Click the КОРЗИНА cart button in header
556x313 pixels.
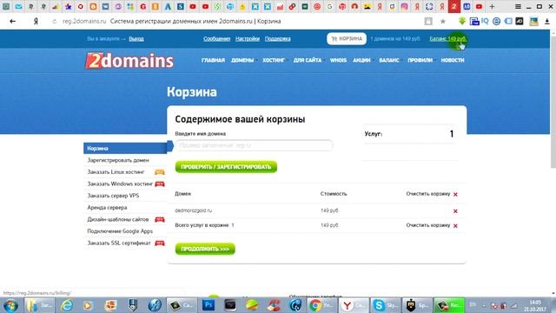click(x=347, y=38)
